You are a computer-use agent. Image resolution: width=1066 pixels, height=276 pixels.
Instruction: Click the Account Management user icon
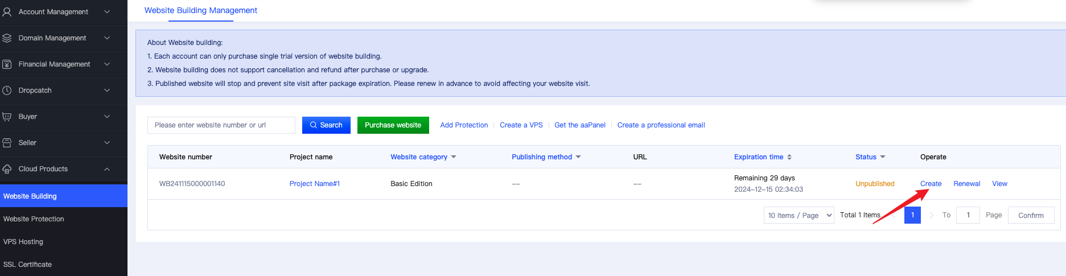pos(7,12)
